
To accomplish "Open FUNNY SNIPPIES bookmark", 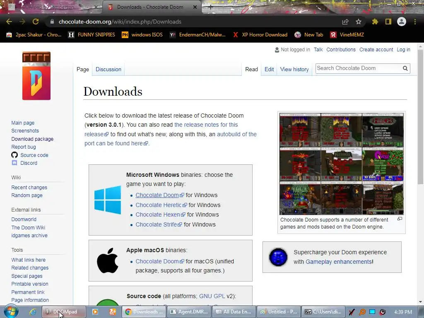I will click(x=92, y=35).
